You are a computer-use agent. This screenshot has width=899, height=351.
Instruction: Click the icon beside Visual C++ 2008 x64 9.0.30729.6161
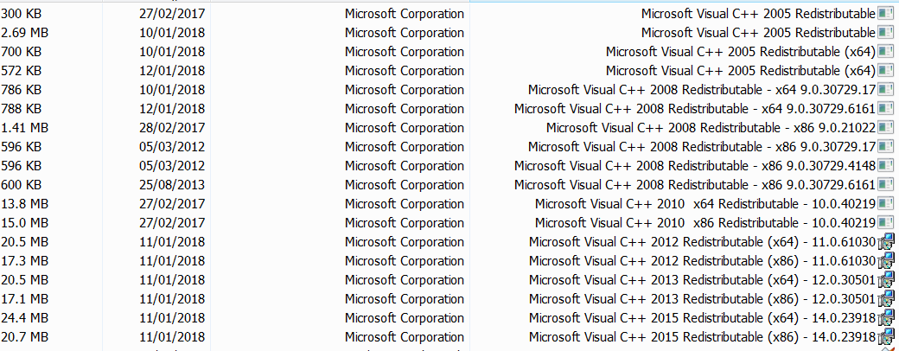click(x=886, y=108)
